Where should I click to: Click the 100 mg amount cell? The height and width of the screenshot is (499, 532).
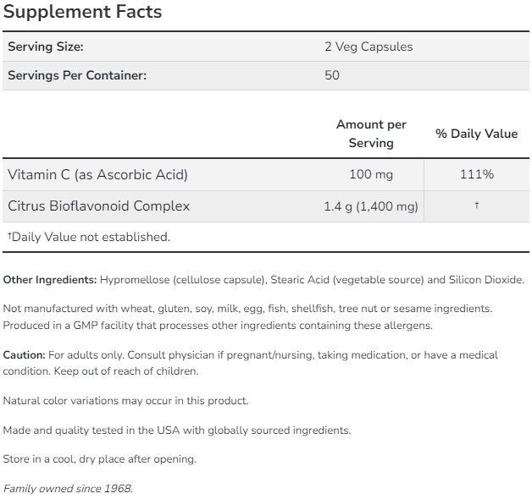point(371,174)
